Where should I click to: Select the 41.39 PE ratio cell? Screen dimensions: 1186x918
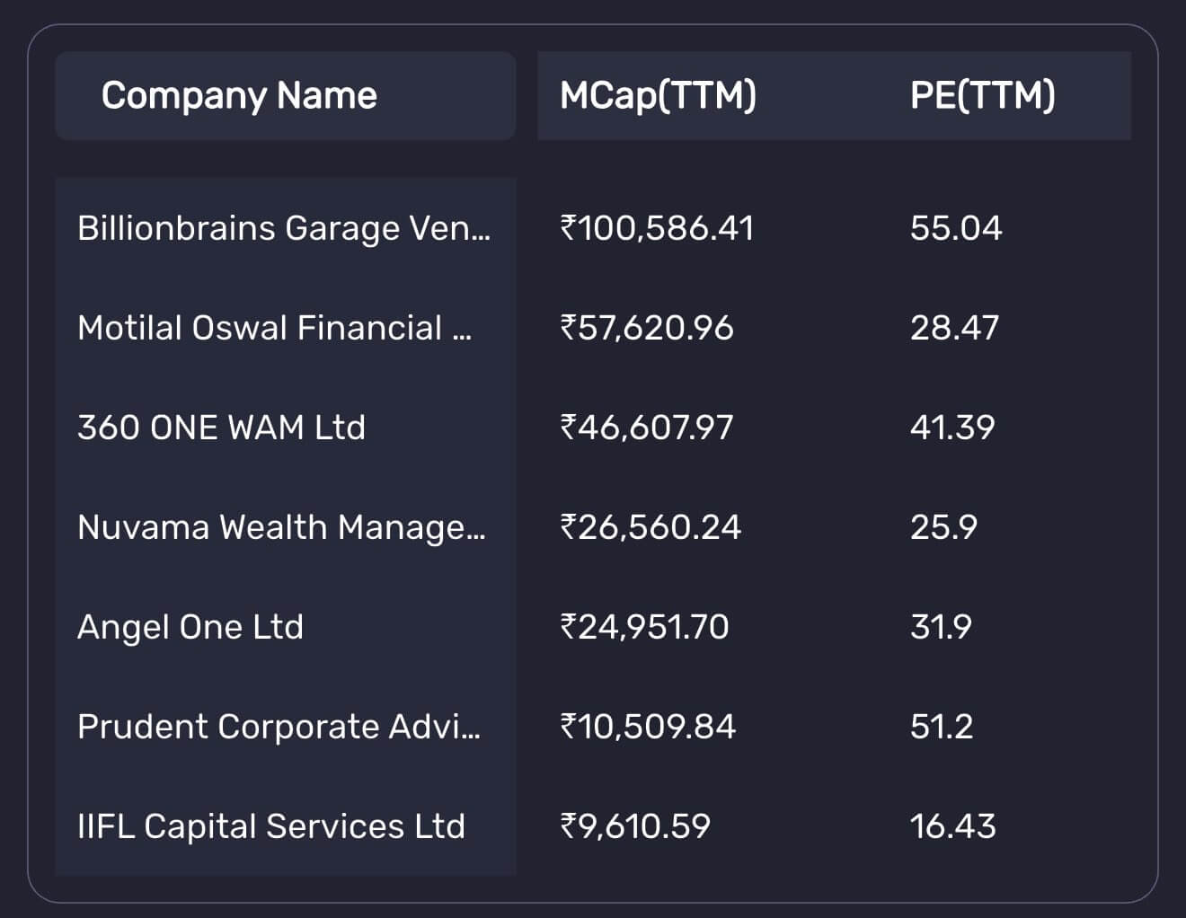coord(952,428)
